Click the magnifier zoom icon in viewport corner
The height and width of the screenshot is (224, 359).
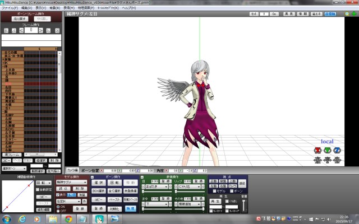pos(347,14)
